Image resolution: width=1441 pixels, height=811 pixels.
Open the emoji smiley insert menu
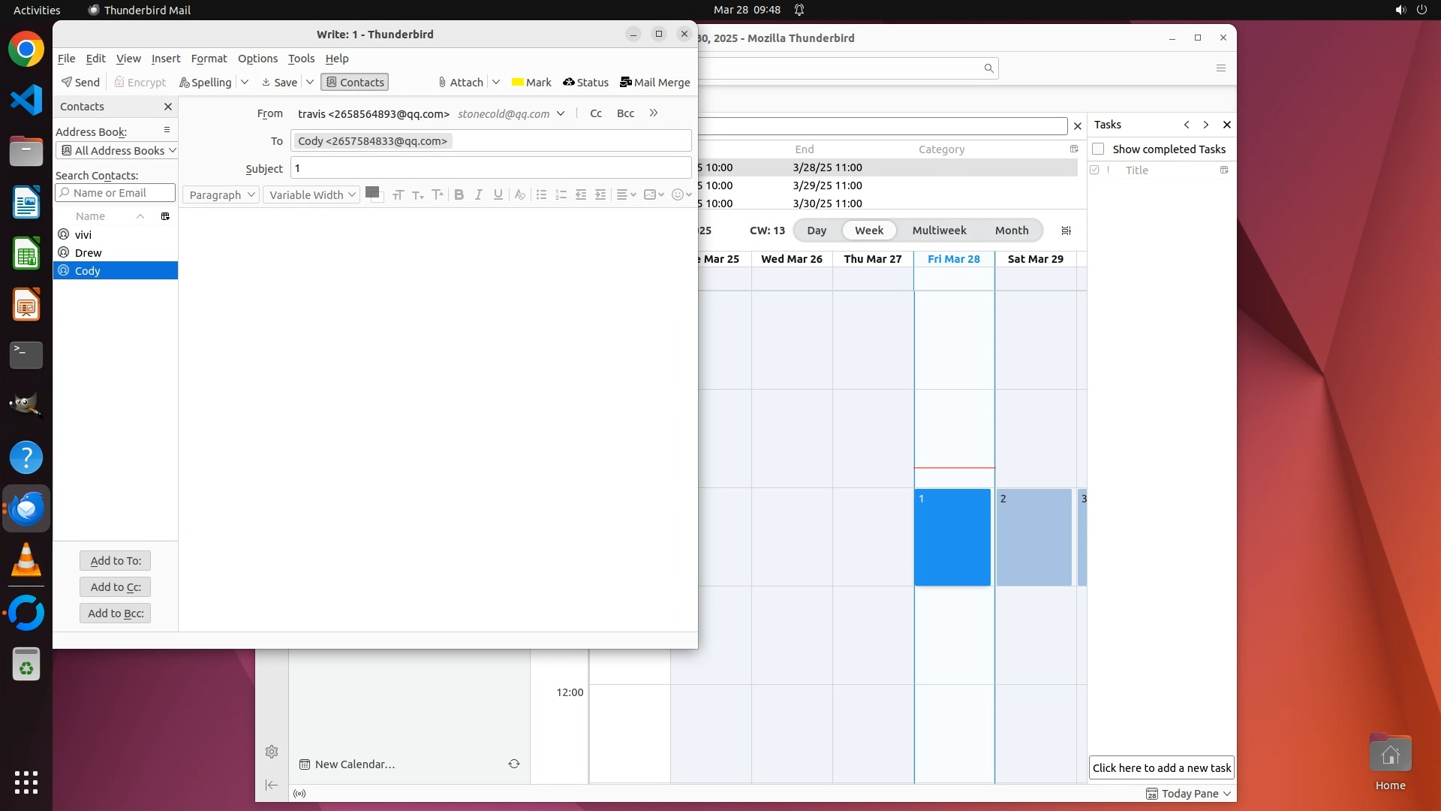[681, 195]
